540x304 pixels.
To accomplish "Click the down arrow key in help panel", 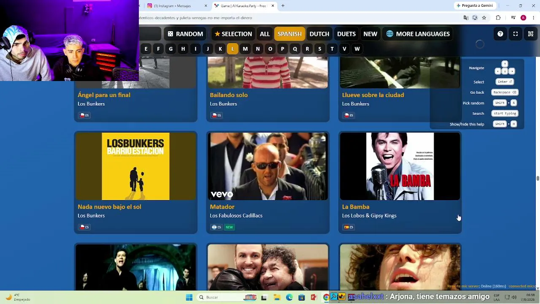I will coord(505,71).
